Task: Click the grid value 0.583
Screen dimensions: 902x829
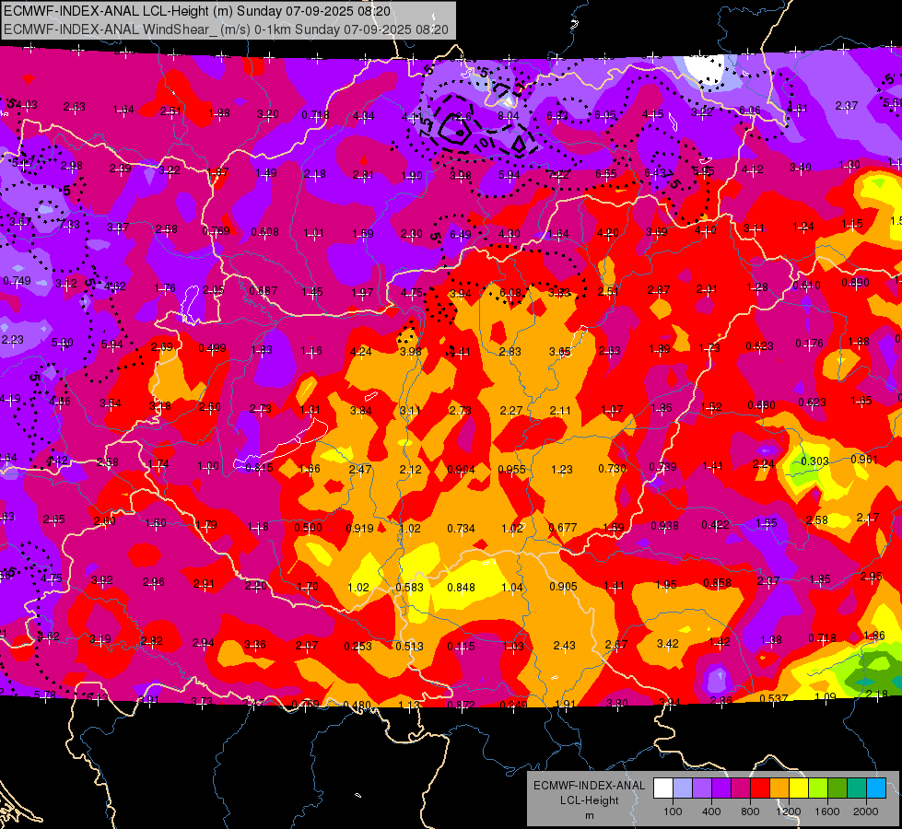Action: coord(410,588)
